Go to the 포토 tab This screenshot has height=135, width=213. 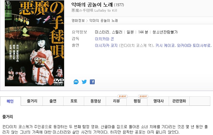[x=74, y=101]
